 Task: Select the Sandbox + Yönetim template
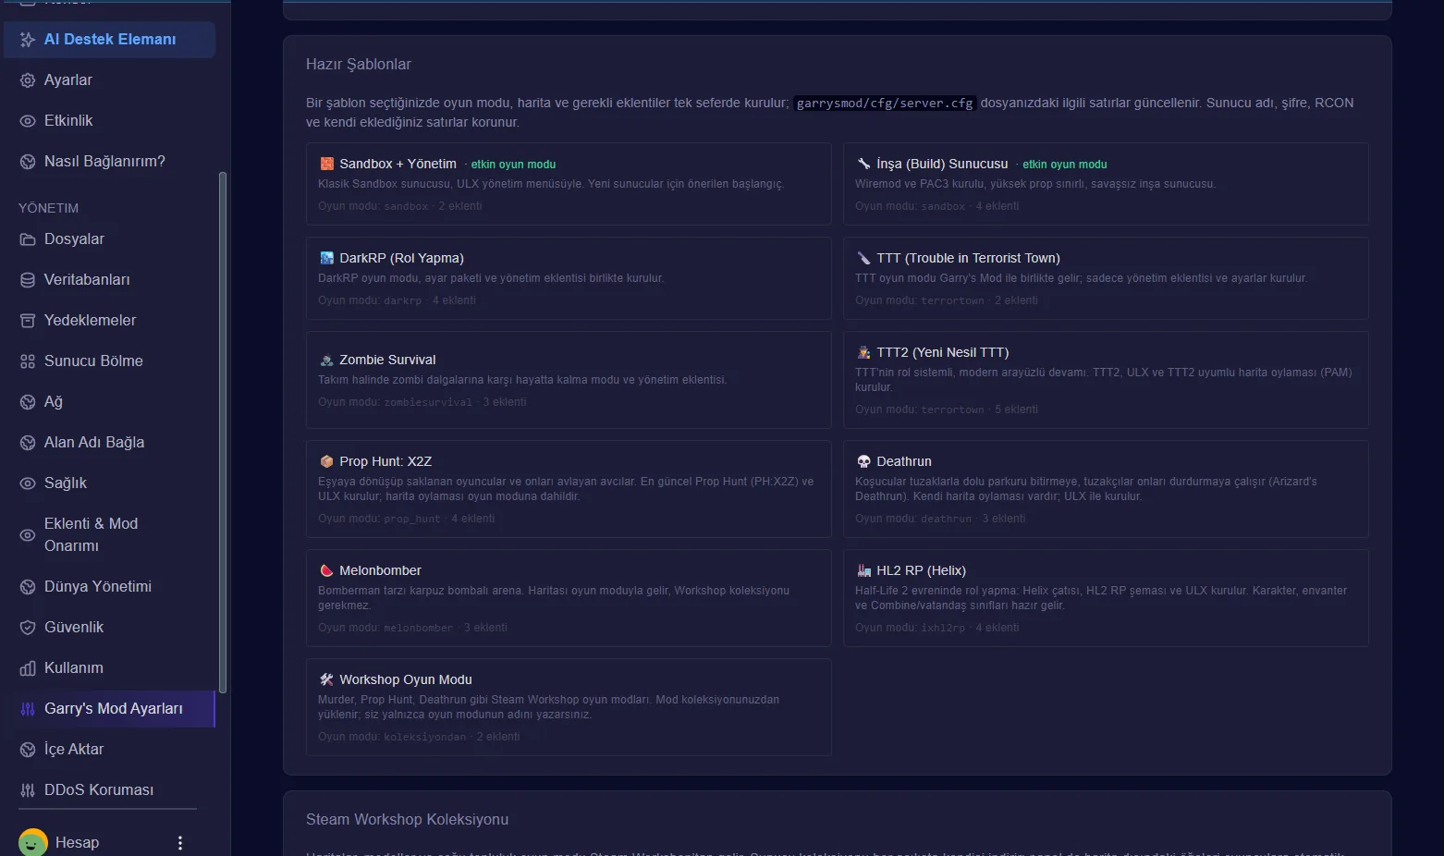(569, 184)
